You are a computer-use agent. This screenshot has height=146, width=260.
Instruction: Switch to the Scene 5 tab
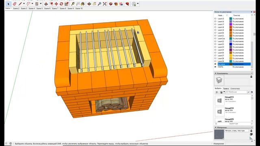pyautogui.click(x=39, y=8)
